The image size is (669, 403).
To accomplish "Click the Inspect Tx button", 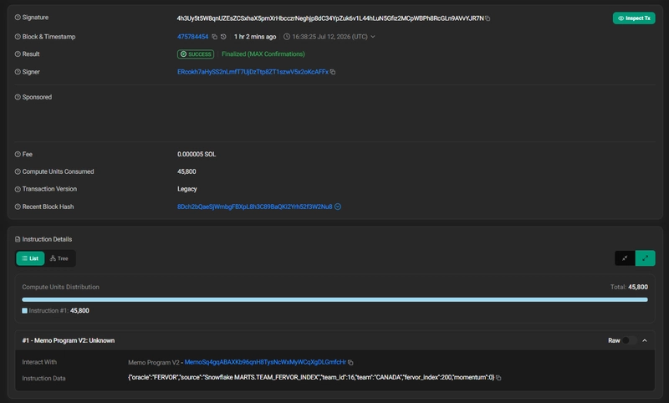I will click(634, 18).
